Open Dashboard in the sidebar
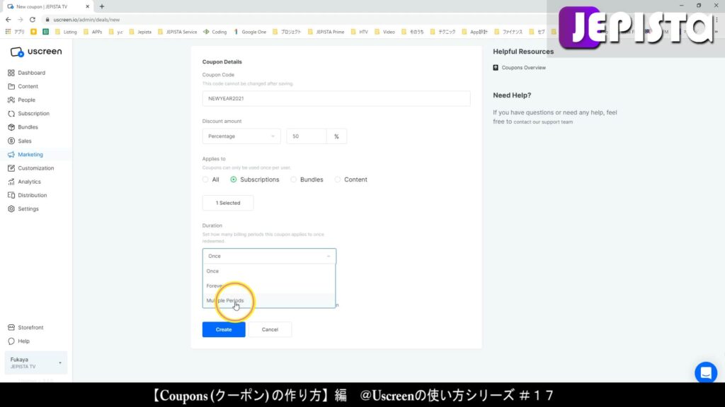 pos(26,73)
